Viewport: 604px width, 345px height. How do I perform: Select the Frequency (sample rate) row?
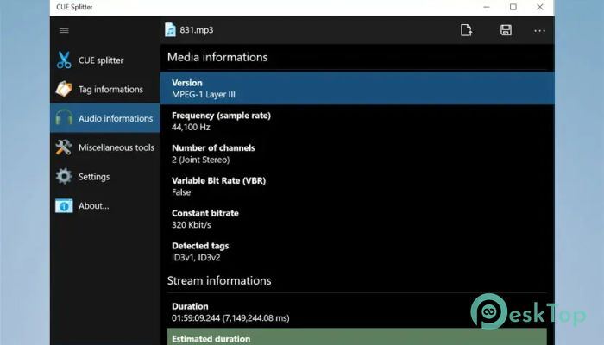click(357, 121)
